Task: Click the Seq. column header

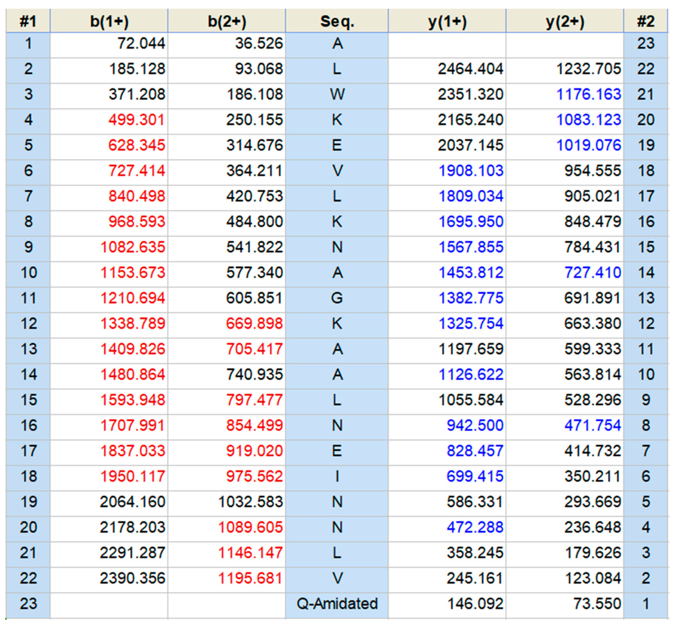Action: [337, 21]
